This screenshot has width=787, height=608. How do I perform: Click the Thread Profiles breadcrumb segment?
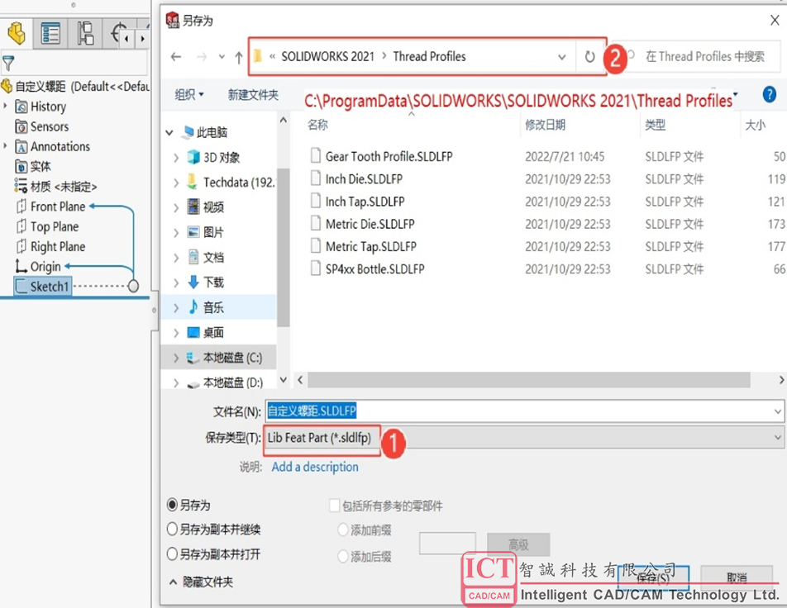(430, 57)
